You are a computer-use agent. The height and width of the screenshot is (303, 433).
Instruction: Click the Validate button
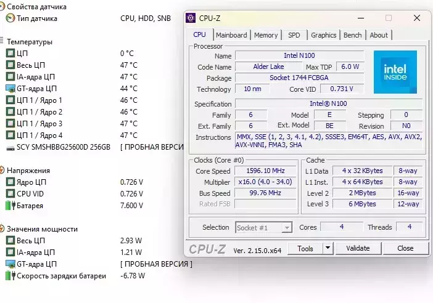[358, 248]
